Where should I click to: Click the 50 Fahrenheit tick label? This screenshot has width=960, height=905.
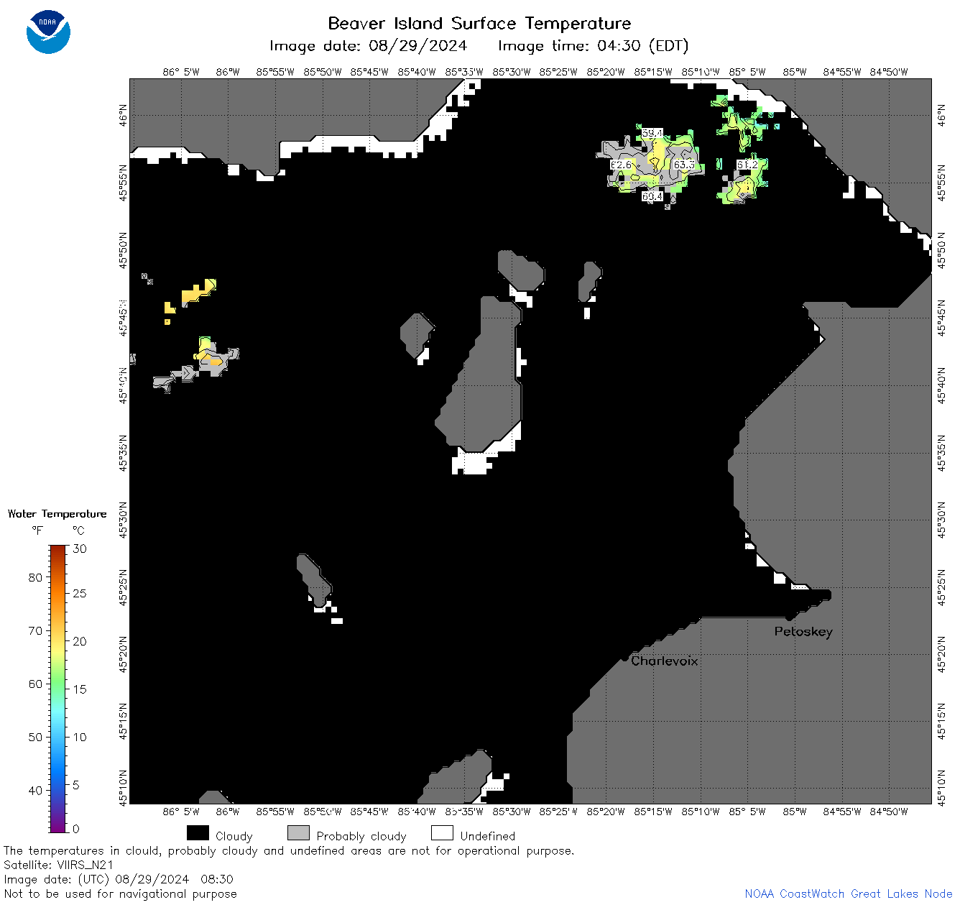coord(35,737)
